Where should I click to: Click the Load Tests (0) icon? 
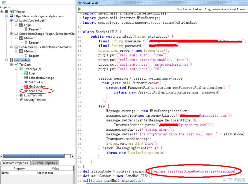(21, 95)
